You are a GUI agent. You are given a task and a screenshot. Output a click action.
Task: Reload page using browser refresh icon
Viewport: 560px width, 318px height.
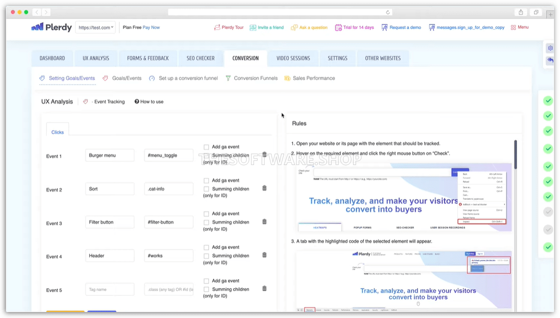[x=388, y=12]
